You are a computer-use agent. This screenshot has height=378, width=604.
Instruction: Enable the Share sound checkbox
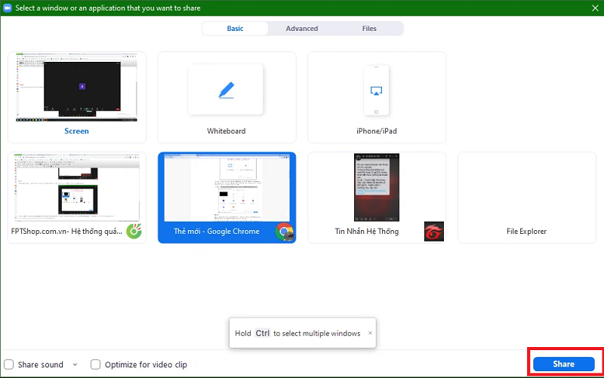[x=9, y=364]
